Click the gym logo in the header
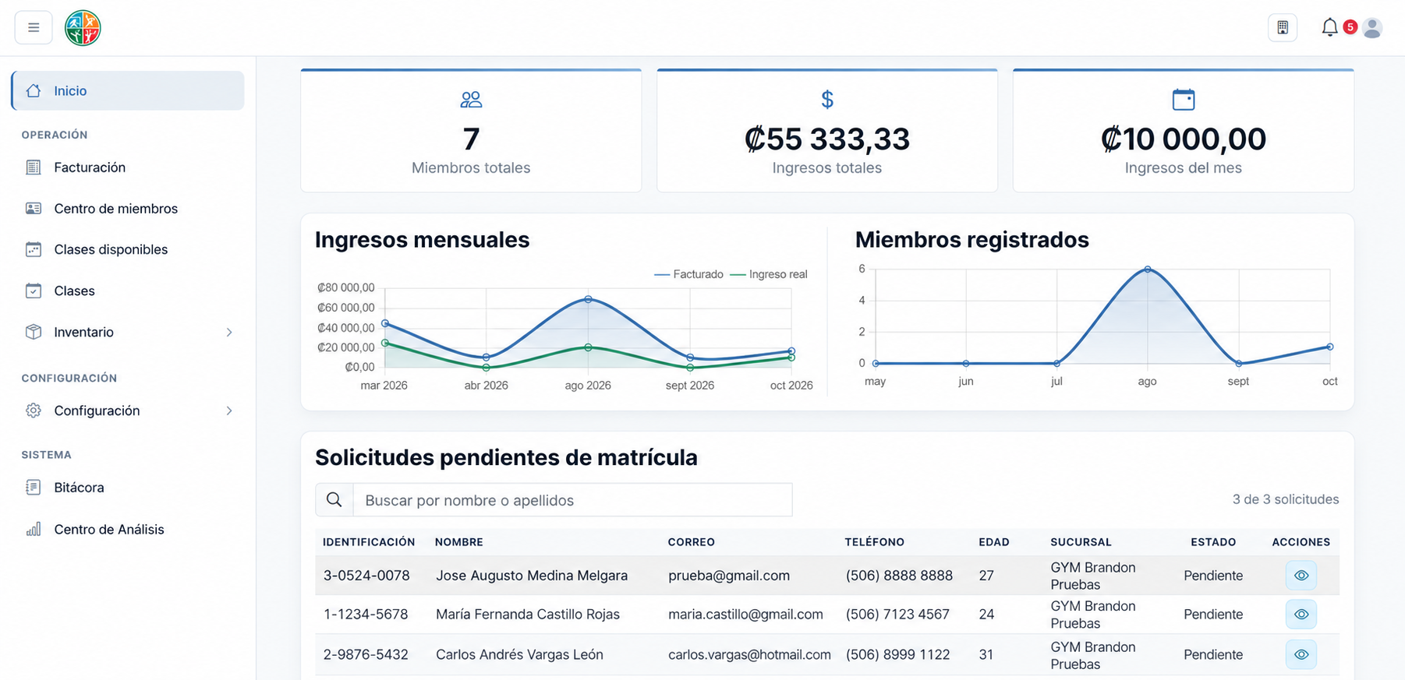The width and height of the screenshot is (1405, 680). (x=83, y=28)
